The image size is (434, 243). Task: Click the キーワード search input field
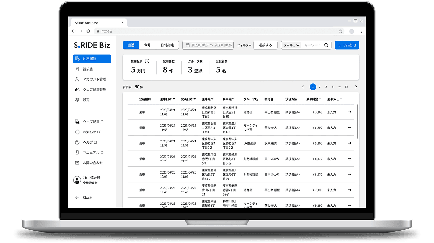pyautogui.click(x=312, y=45)
